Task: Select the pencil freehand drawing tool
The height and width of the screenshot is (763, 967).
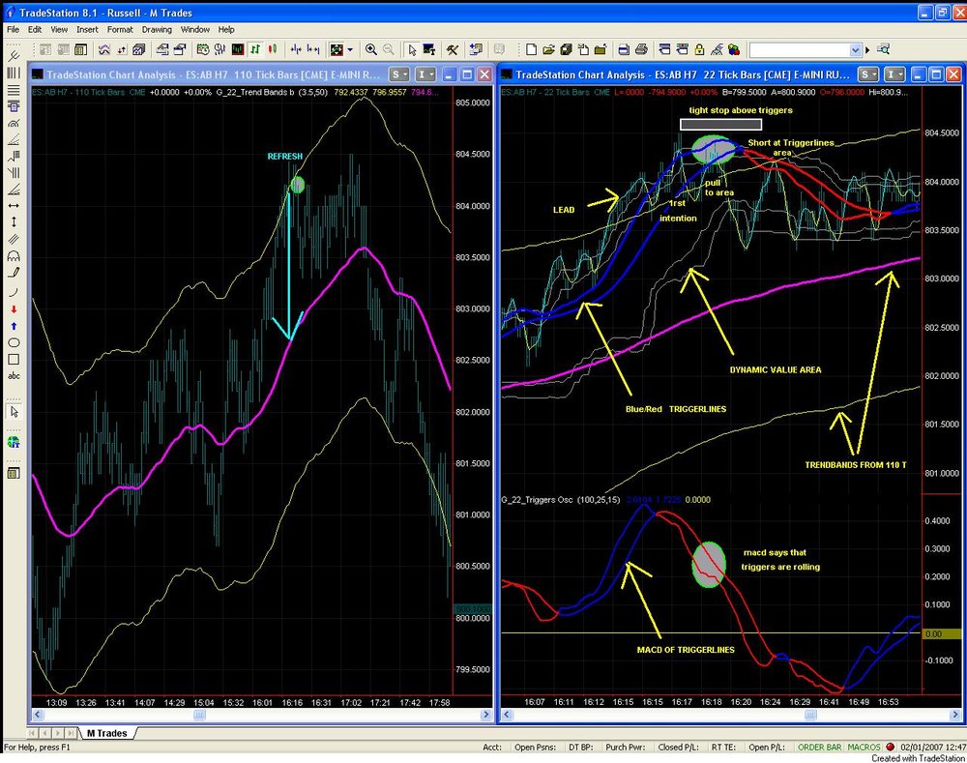Action: click(14, 272)
